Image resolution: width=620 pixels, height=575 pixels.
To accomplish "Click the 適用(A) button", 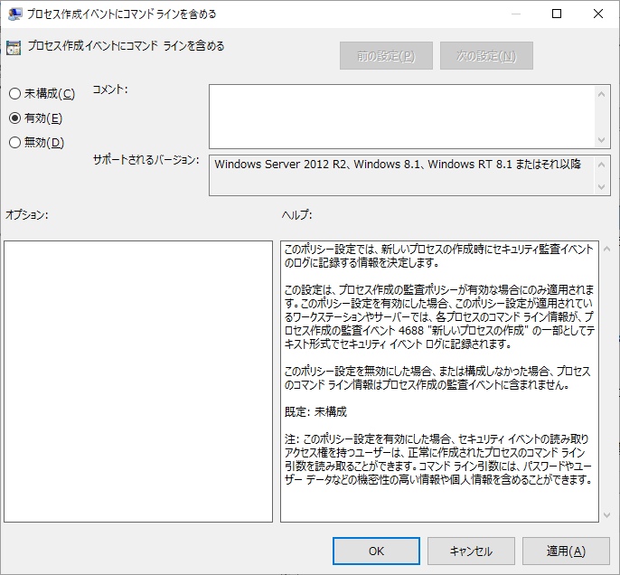I will point(566,551).
